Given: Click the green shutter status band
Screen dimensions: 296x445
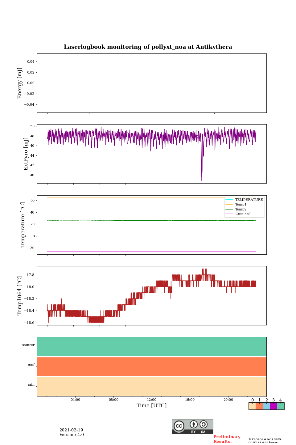Looking at the screenshot, I should tap(152, 347).
